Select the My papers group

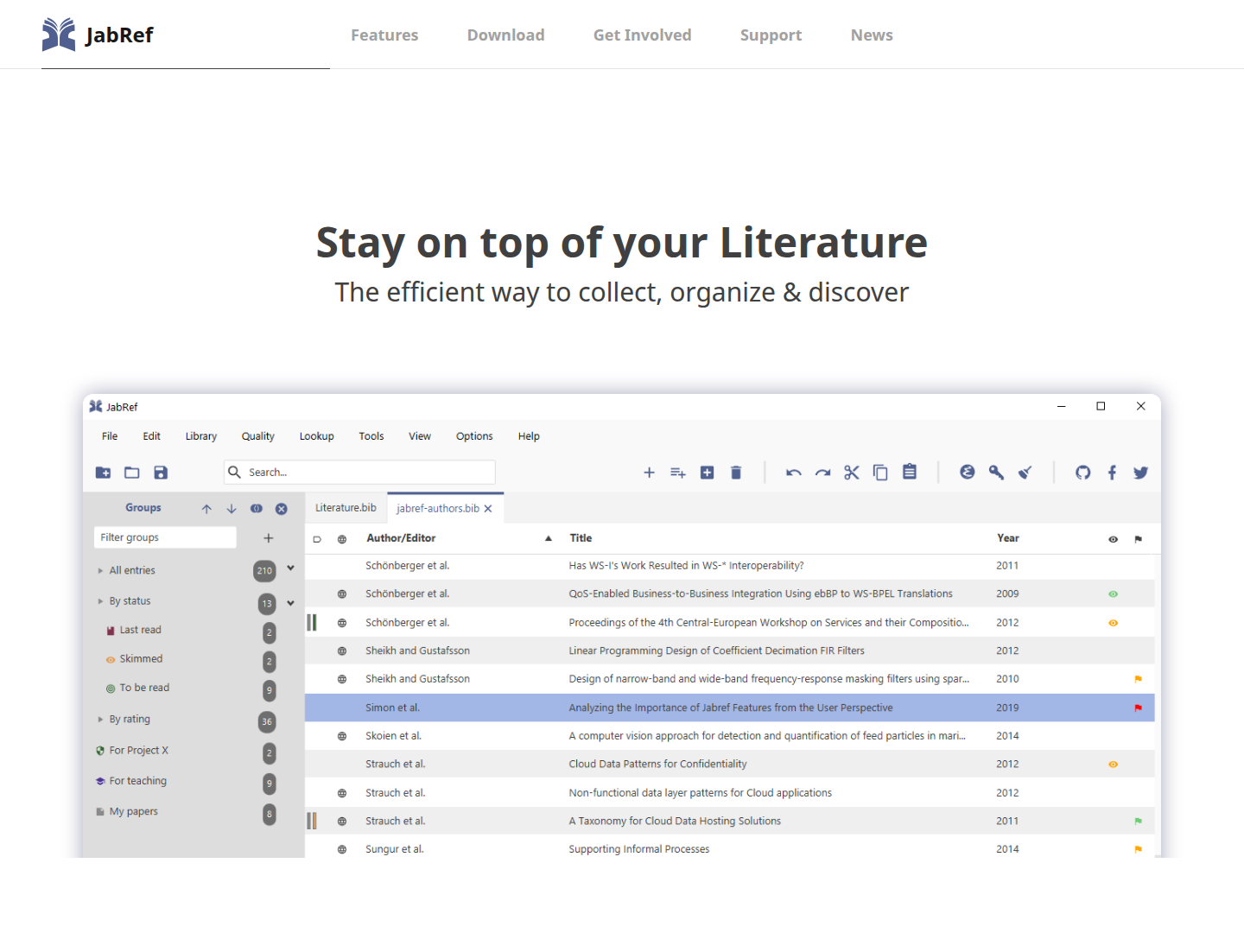tap(134, 812)
